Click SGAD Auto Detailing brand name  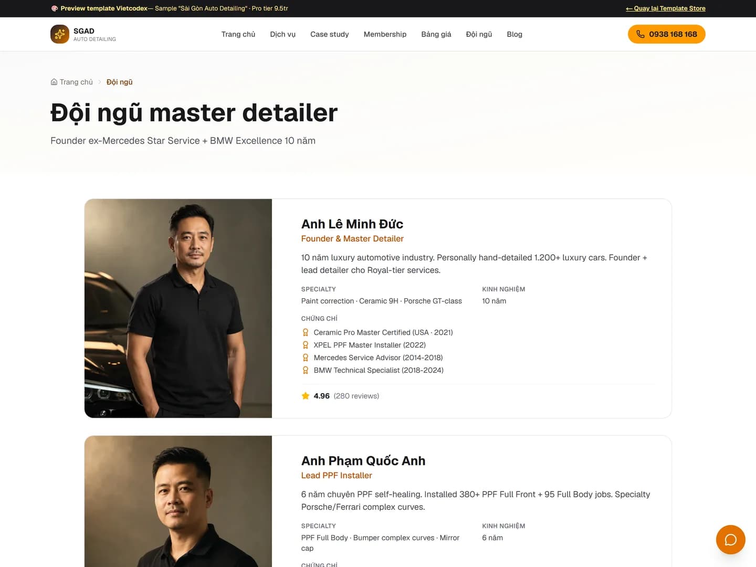point(94,34)
